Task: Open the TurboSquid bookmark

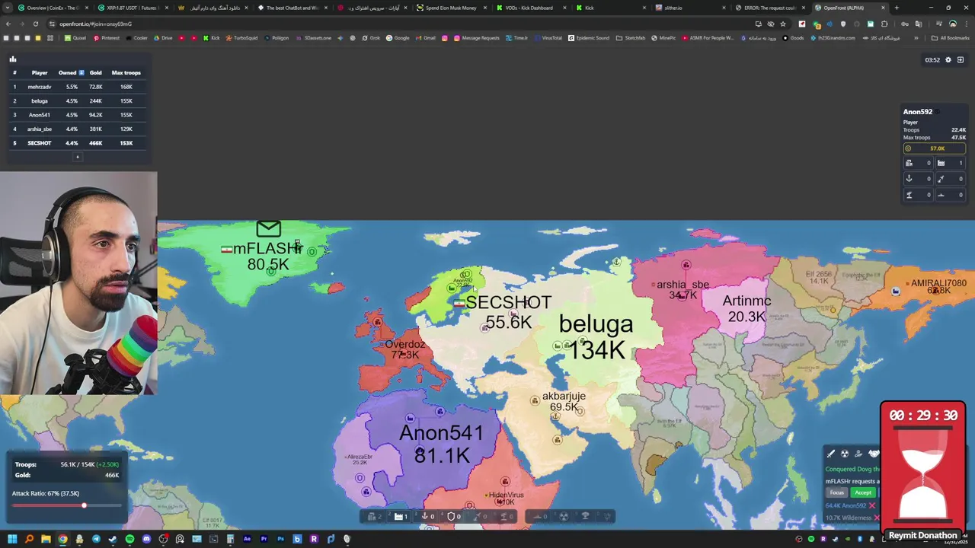Action: pos(241,38)
